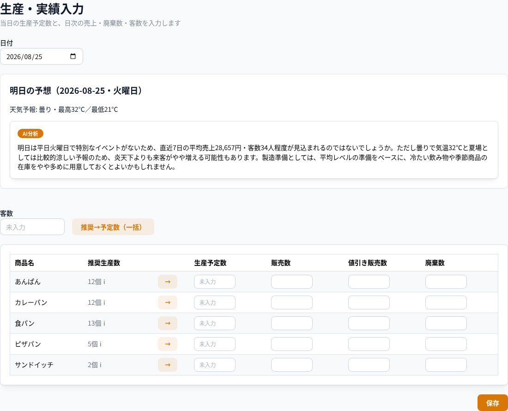The height and width of the screenshot is (411, 508).
Task: Focus the 販売数 field for ピザパン
Action: (291, 344)
